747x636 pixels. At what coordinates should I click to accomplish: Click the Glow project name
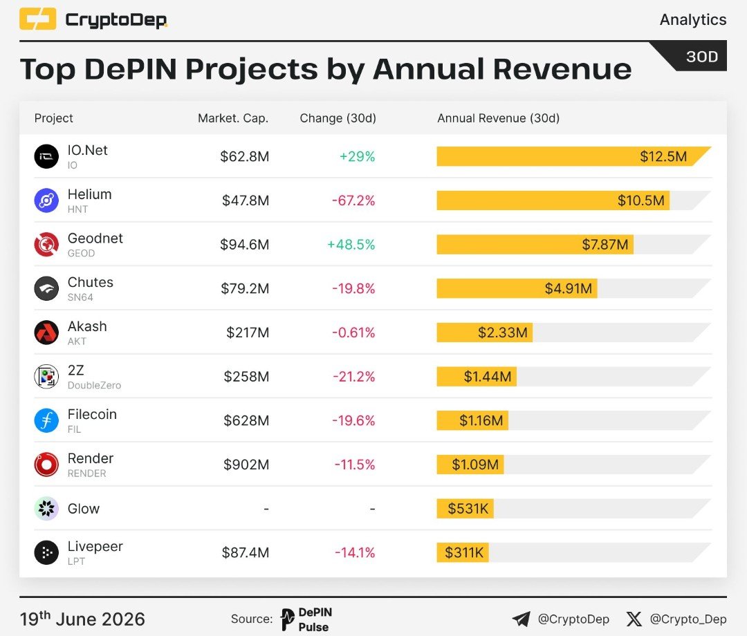[84, 508]
